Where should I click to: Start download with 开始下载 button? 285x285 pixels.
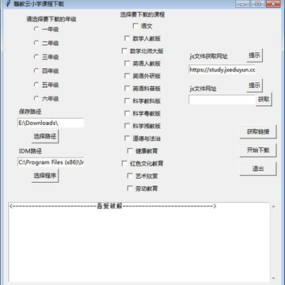coord(258,150)
